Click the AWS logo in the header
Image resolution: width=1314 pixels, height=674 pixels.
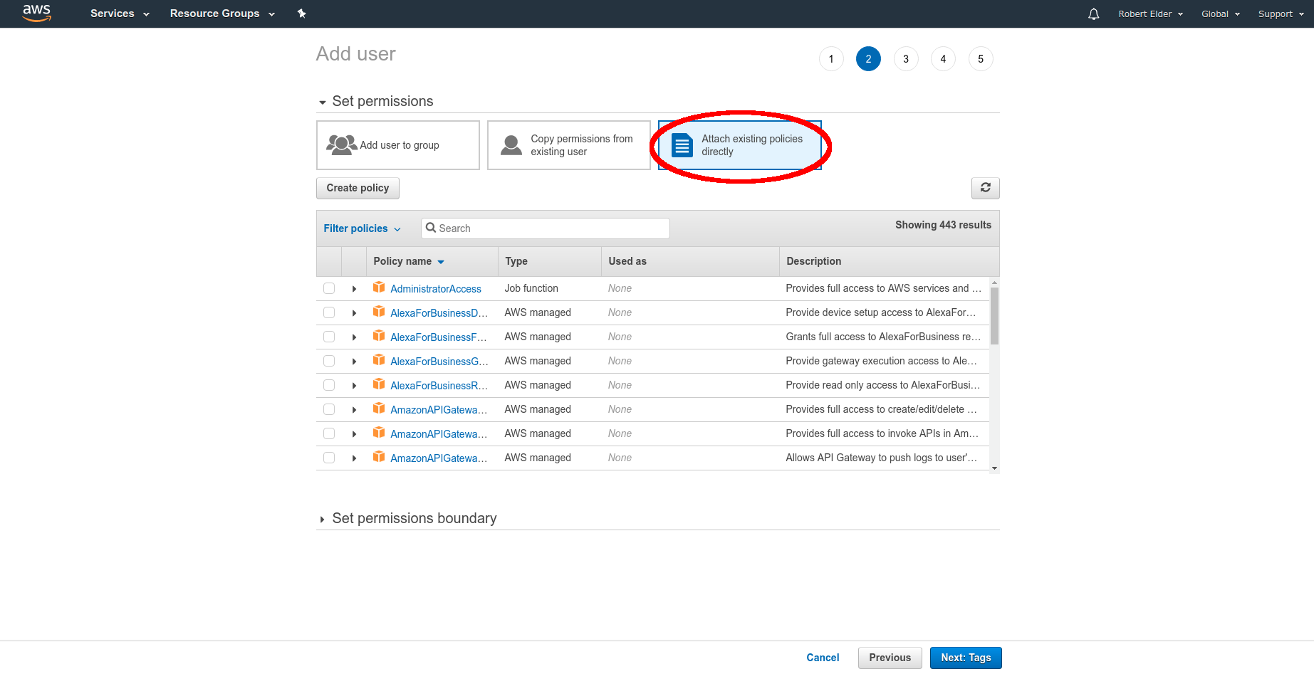point(36,13)
